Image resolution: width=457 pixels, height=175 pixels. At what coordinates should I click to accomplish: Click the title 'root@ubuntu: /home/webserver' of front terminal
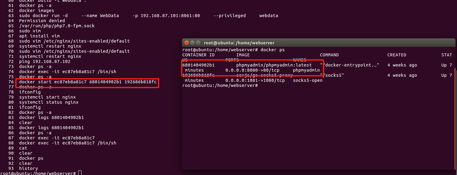pyautogui.click(x=239, y=43)
